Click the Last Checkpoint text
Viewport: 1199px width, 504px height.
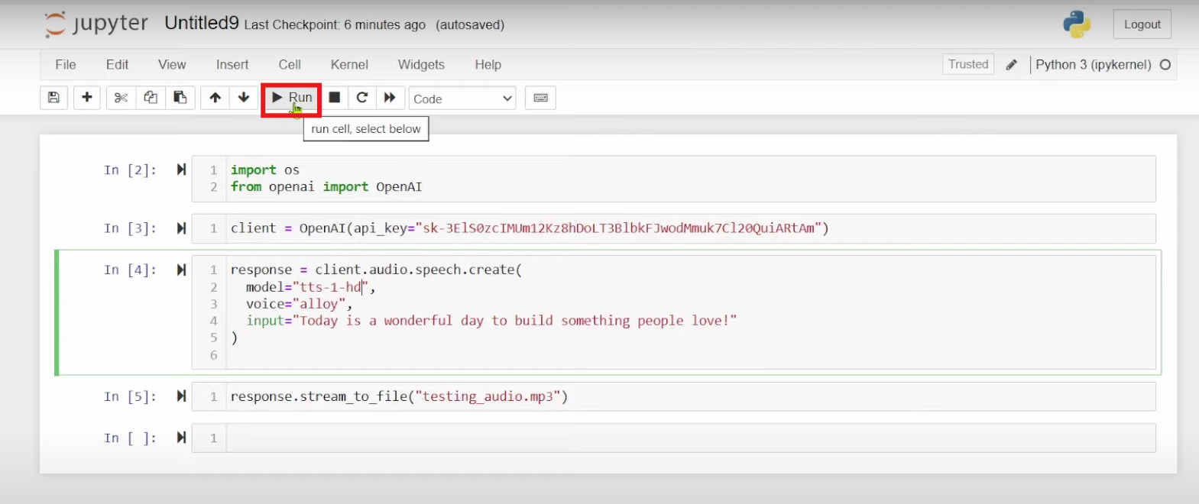[x=335, y=24]
